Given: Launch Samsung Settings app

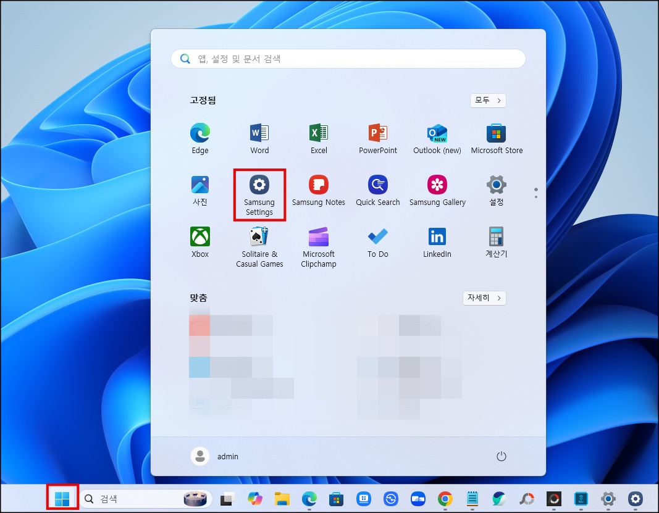Looking at the screenshot, I should 259,195.
